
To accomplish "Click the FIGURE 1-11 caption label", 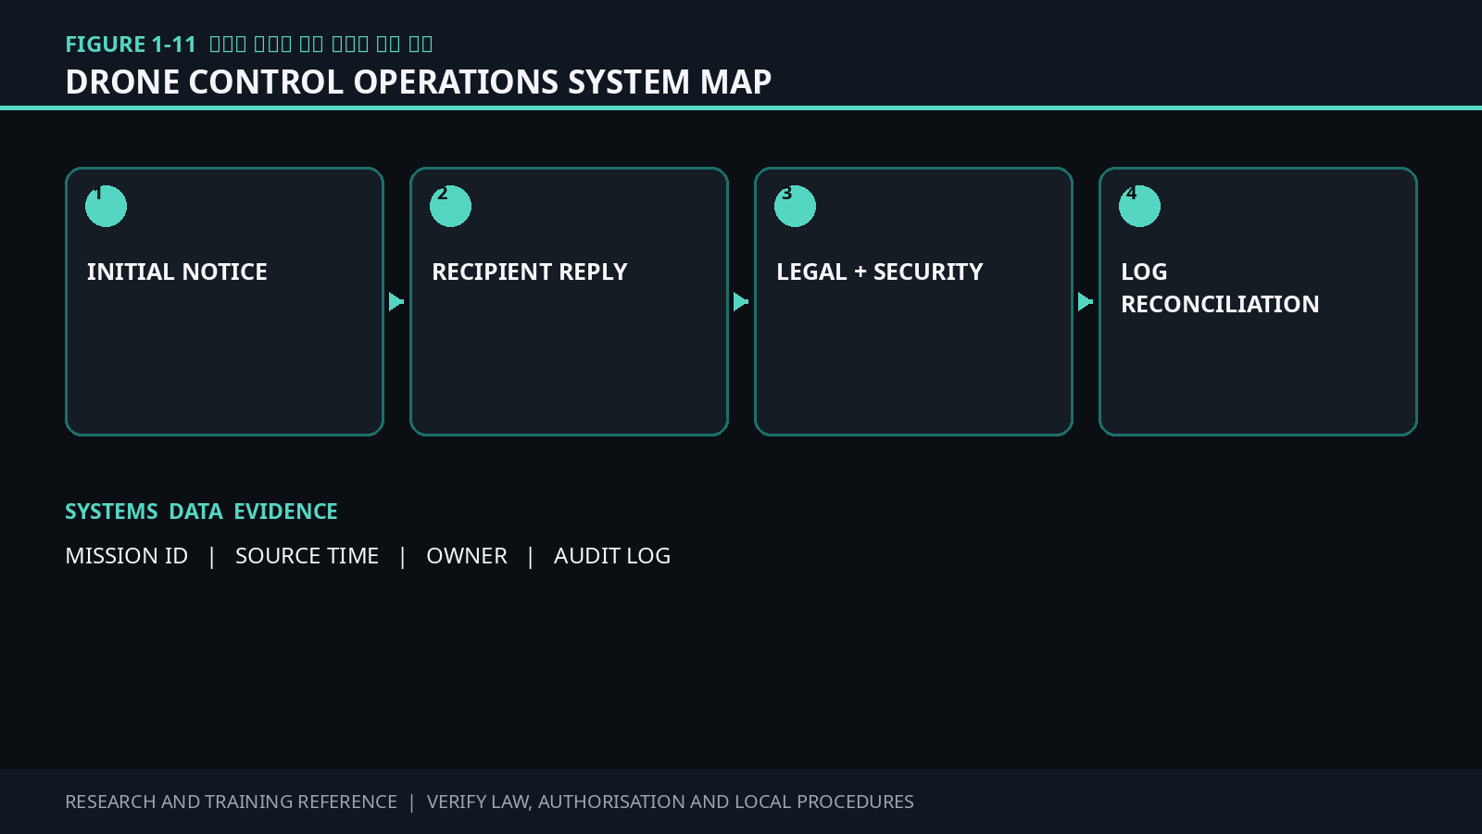I will click(131, 44).
